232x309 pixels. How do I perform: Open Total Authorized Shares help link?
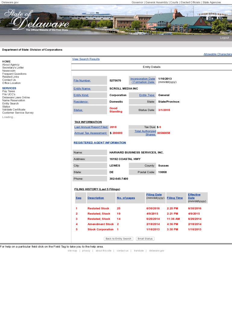tap(145, 133)
